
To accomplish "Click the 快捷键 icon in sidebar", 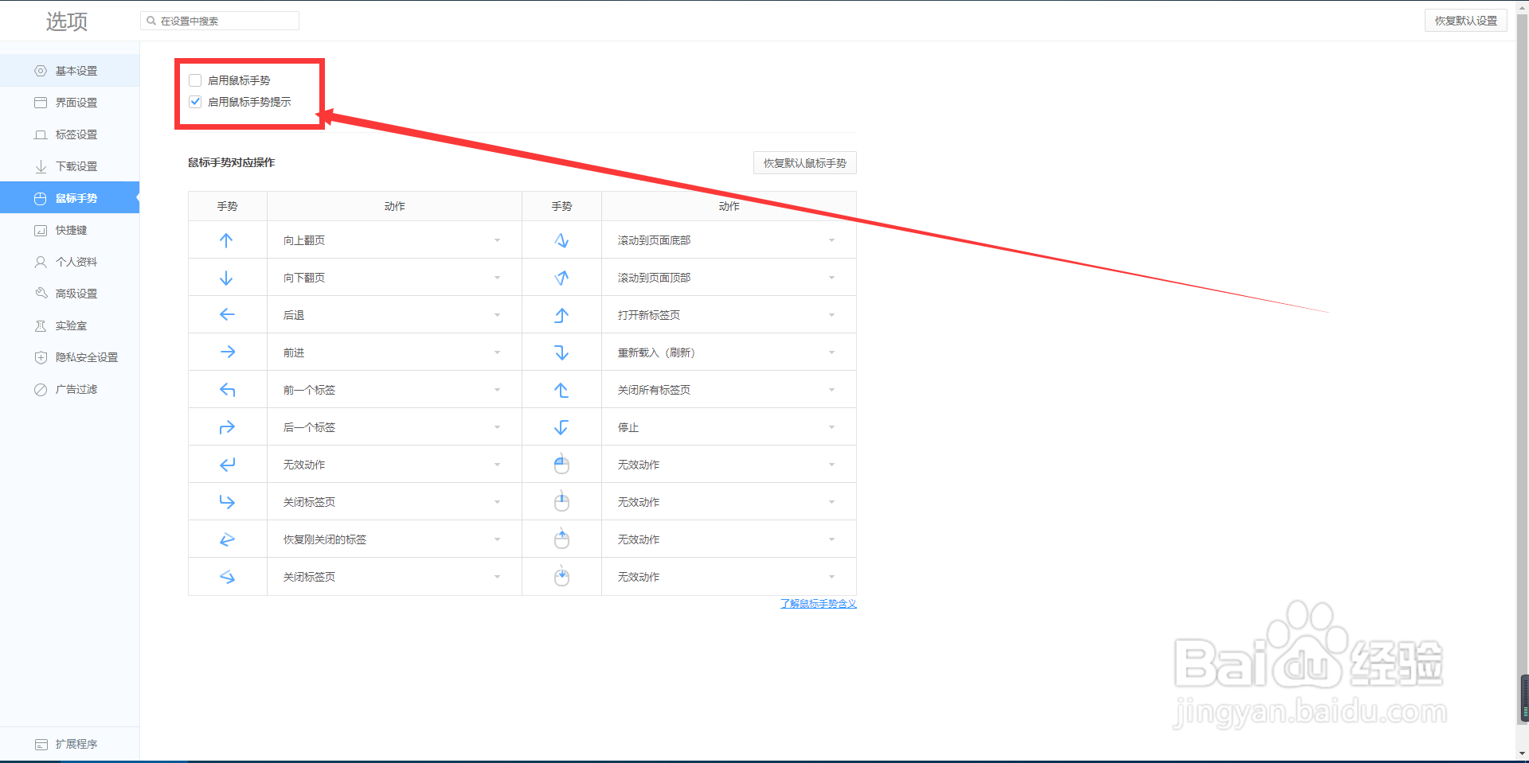I will point(41,230).
